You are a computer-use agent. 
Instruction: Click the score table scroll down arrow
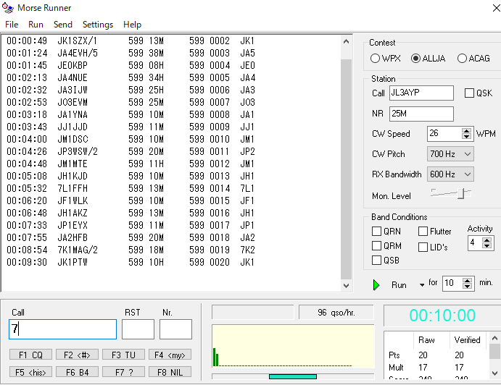click(495, 373)
